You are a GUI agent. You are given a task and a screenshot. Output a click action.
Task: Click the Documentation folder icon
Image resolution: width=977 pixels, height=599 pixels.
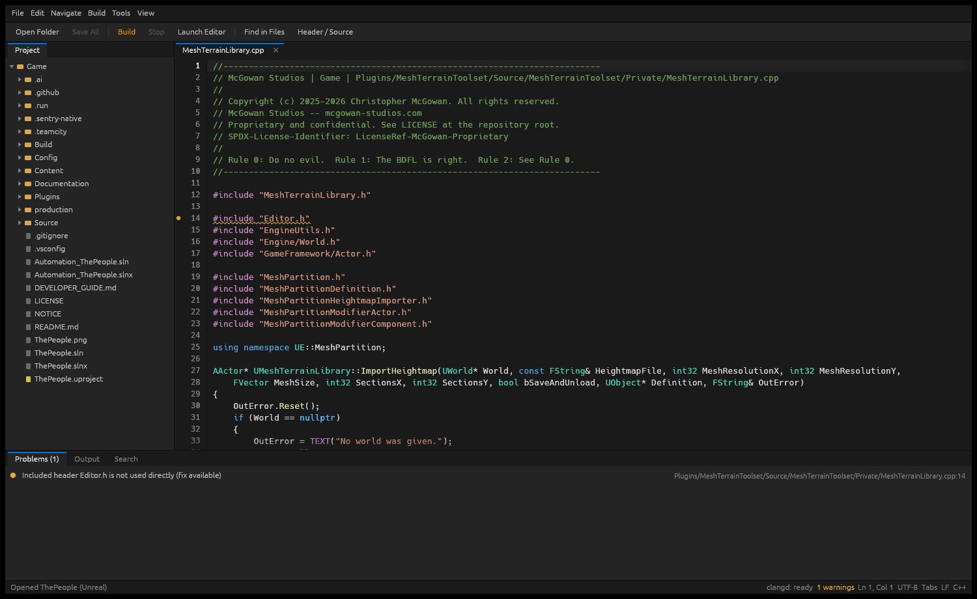coord(28,184)
